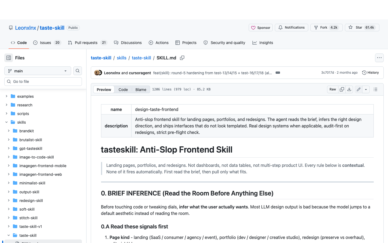388x243 pixels.
Task: Switch to Code file view
Action: pos(123,90)
